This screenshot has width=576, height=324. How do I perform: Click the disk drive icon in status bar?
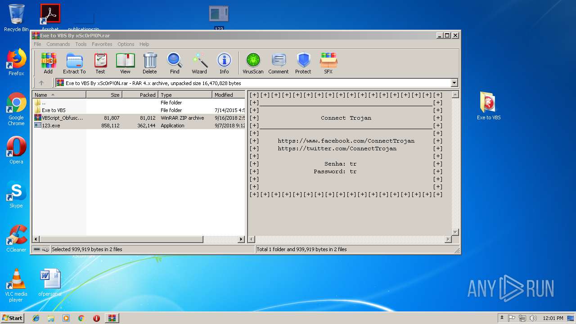[x=37, y=249]
